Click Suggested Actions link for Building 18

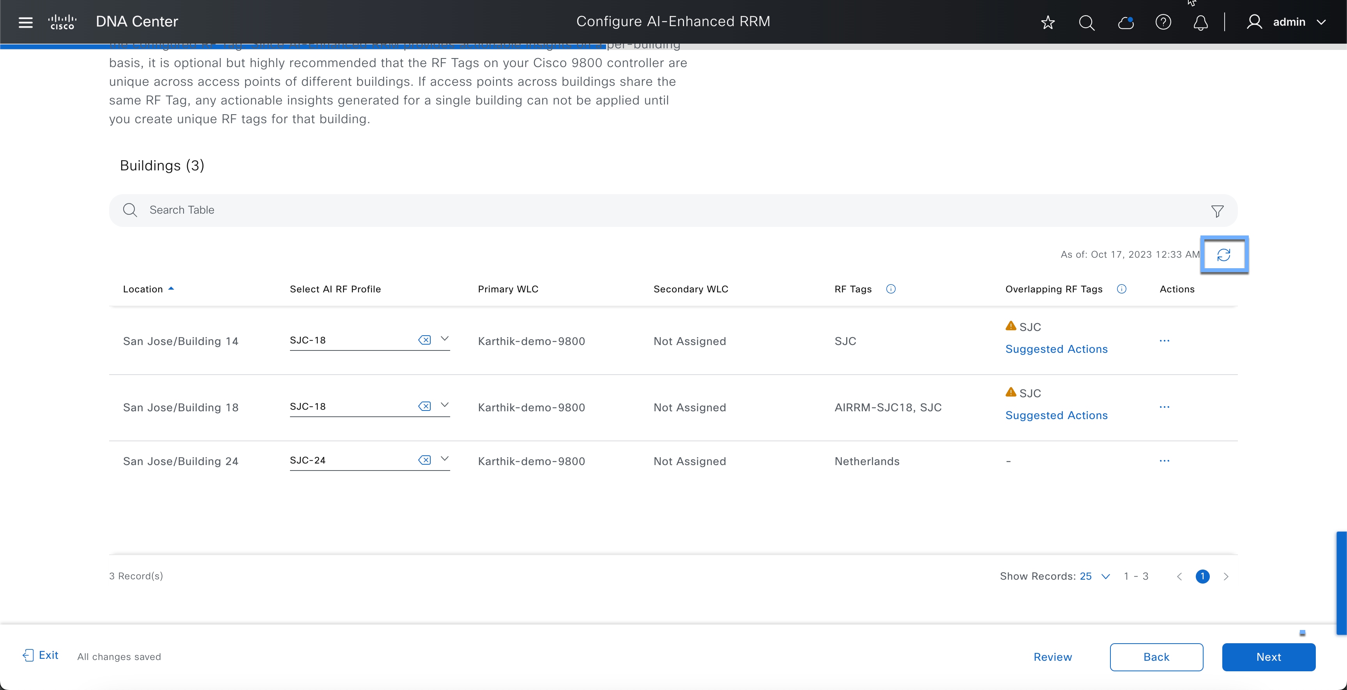pyautogui.click(x=1056, y=415)
